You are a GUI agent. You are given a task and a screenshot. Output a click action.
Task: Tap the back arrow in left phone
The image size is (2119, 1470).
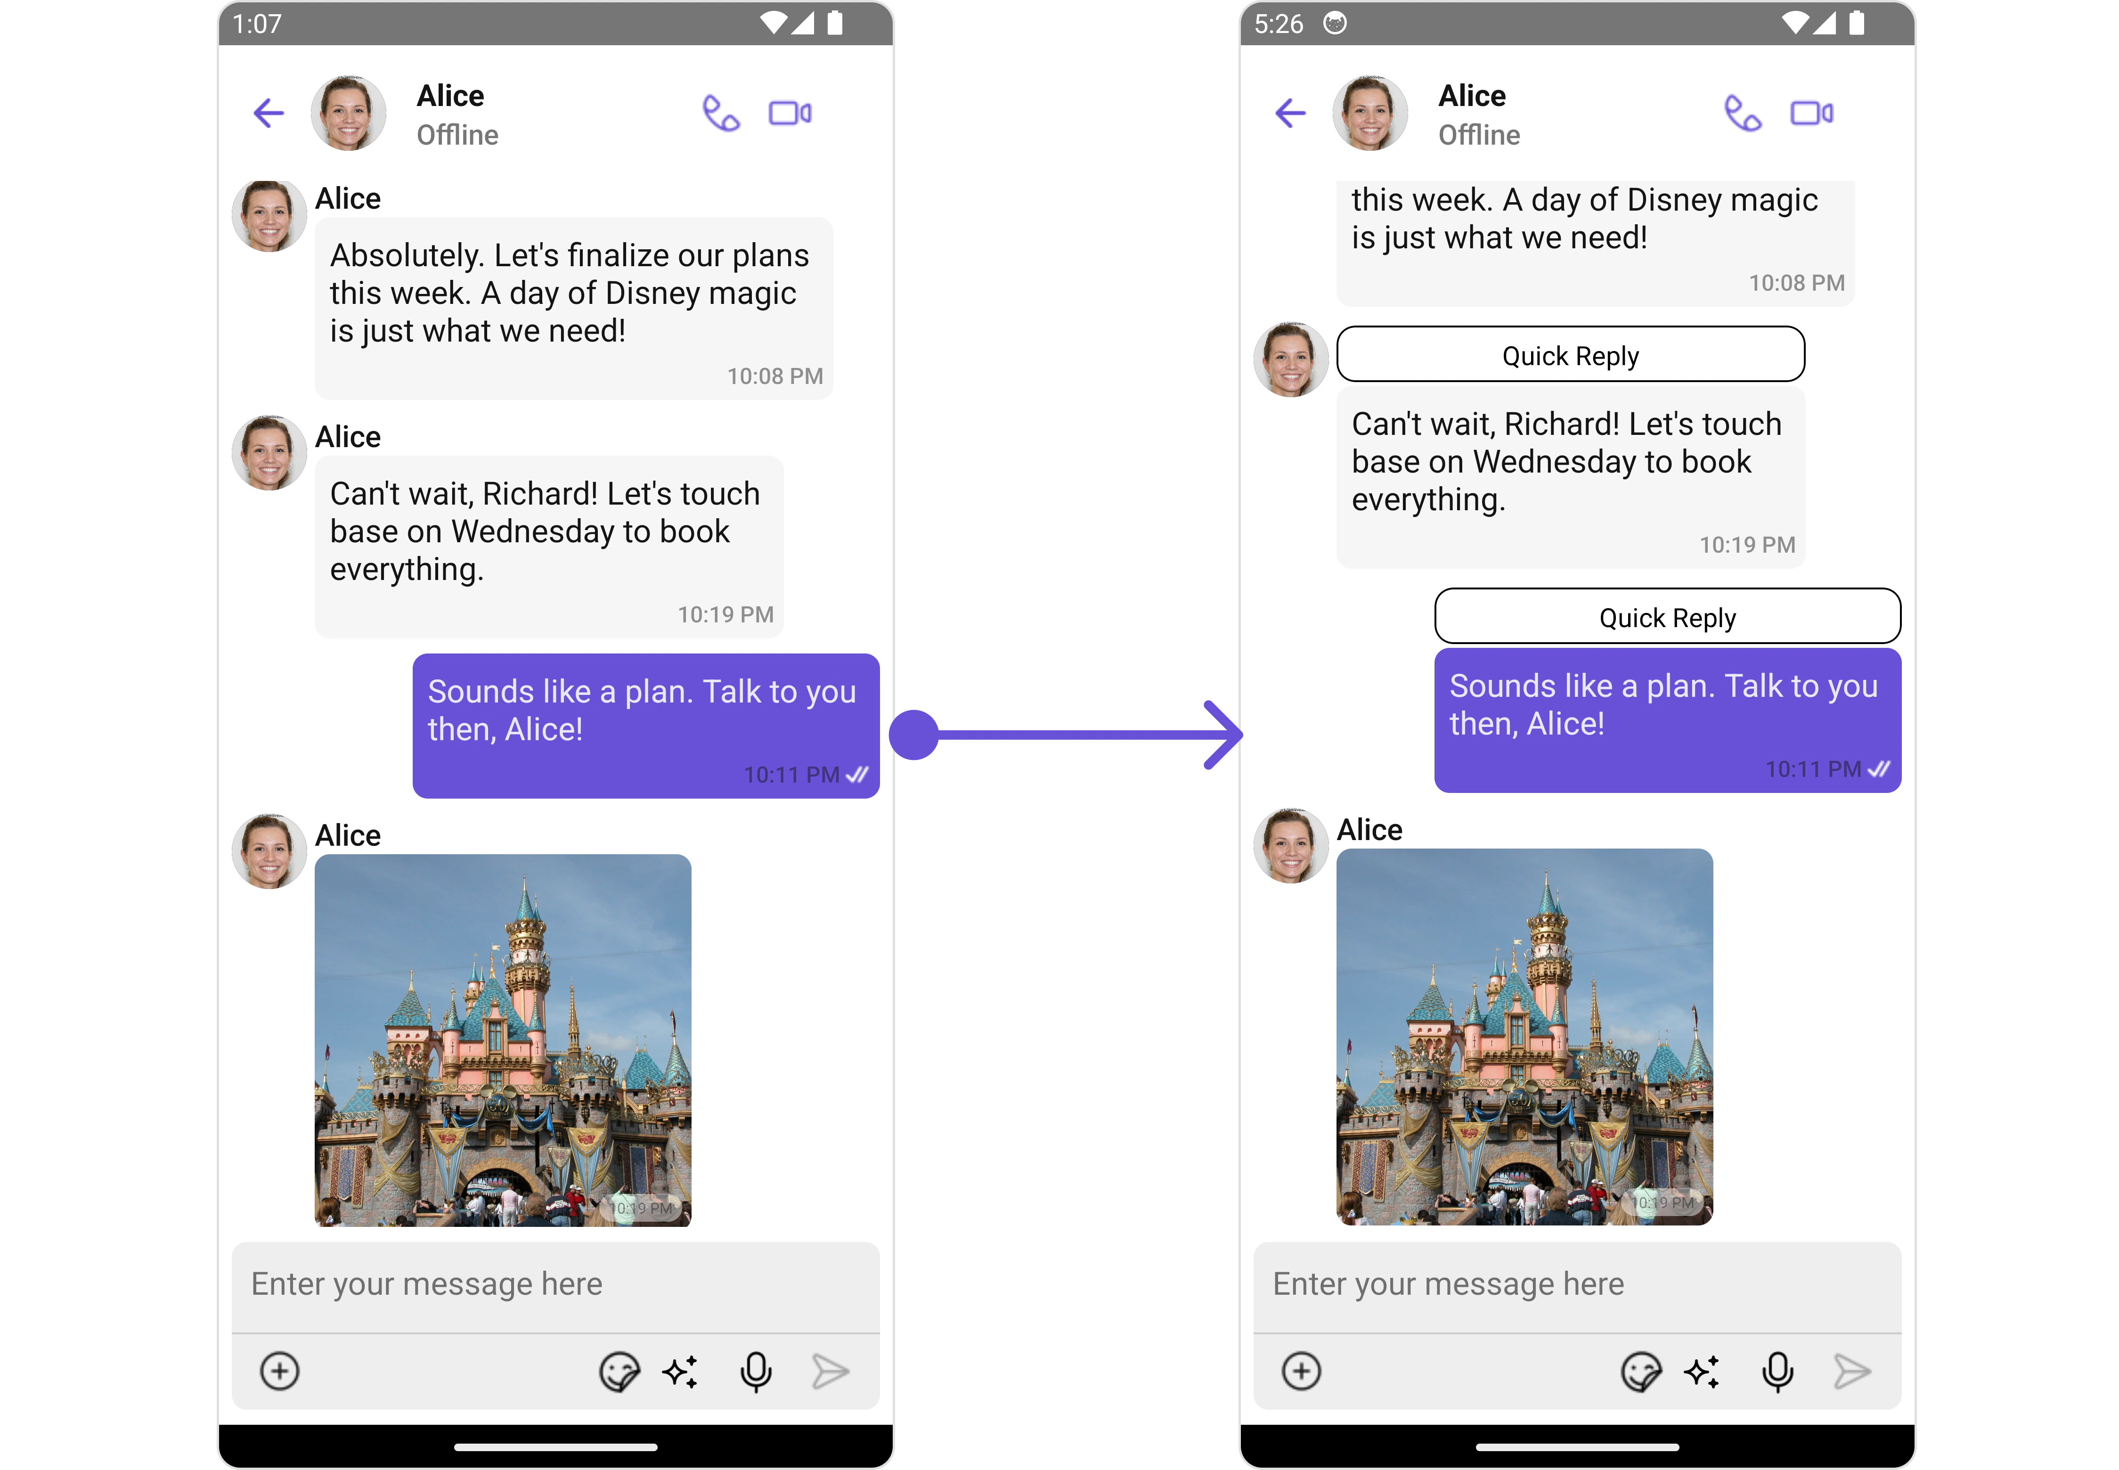(x=269, y=113)
